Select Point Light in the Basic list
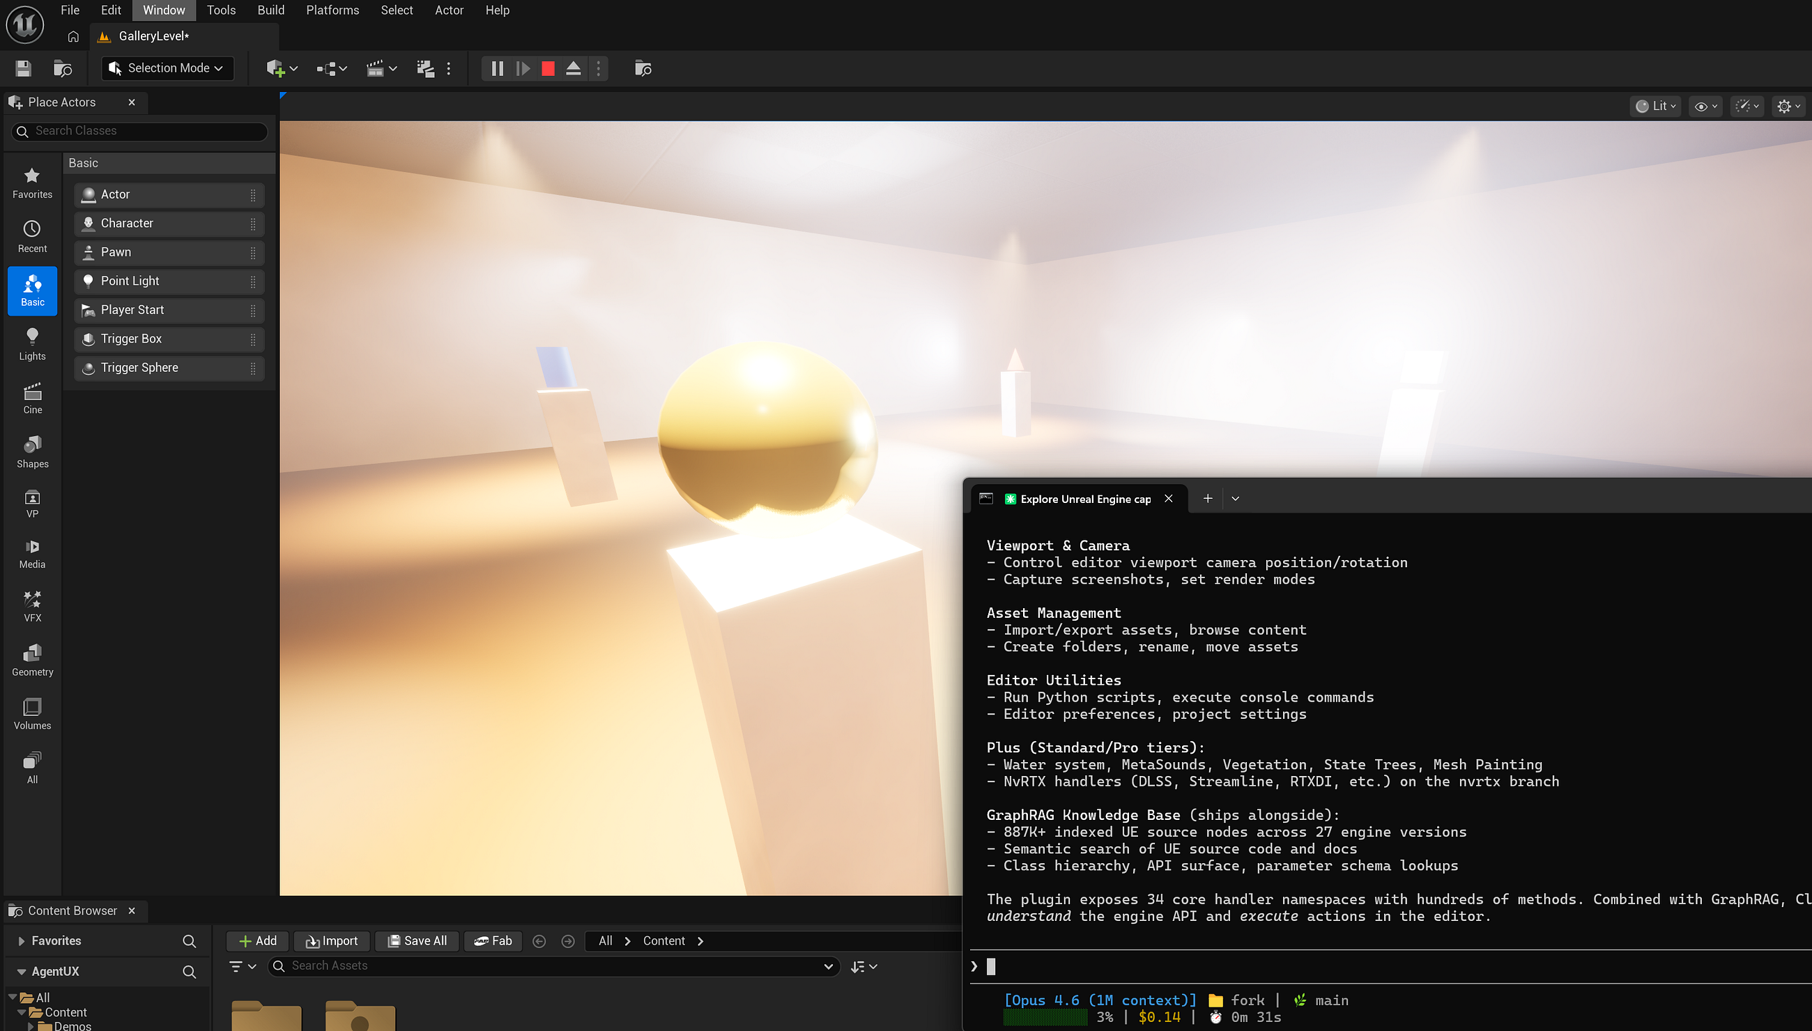 pos(169,281)
